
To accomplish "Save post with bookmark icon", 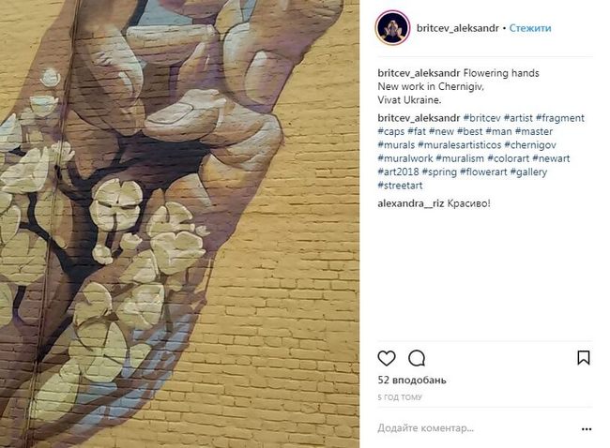I will 583,357.
